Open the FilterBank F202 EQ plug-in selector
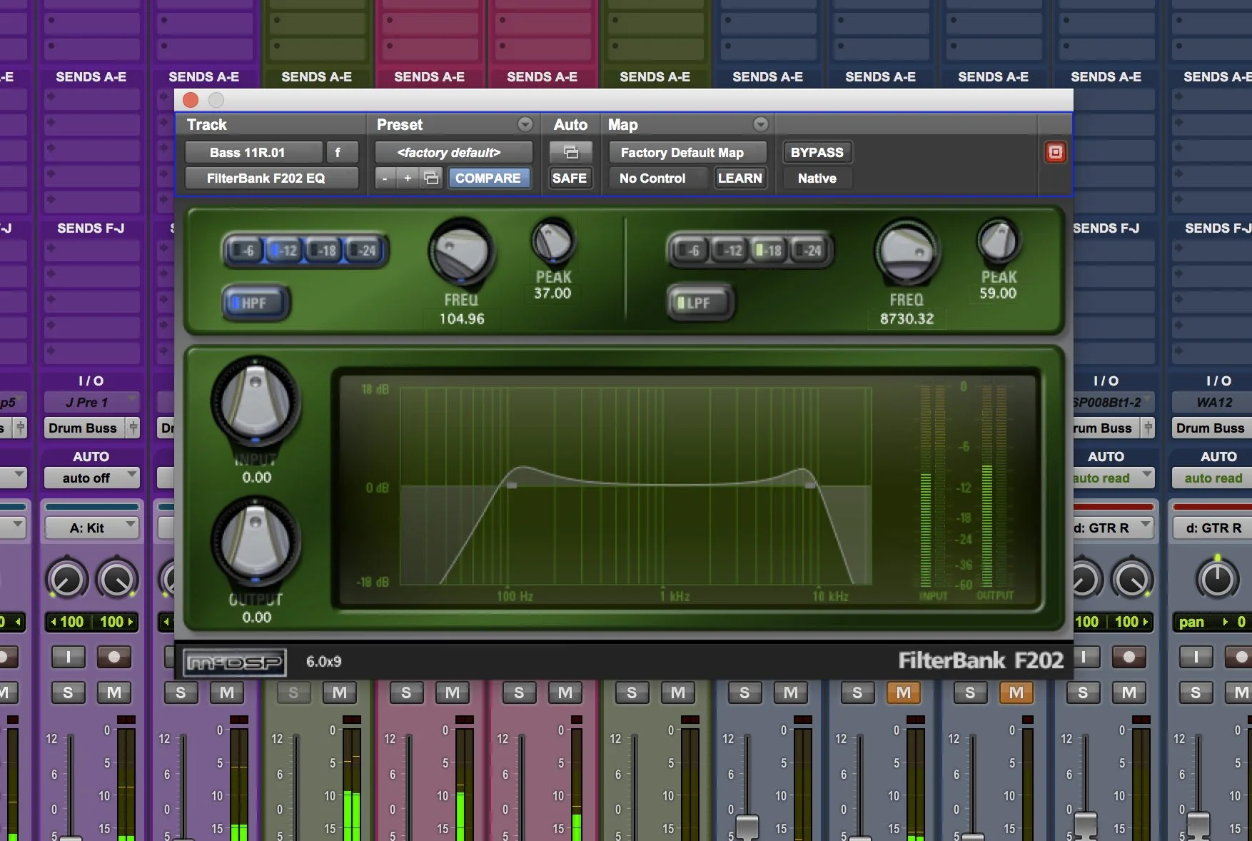The image size is (1252, 841). [271, 178]
